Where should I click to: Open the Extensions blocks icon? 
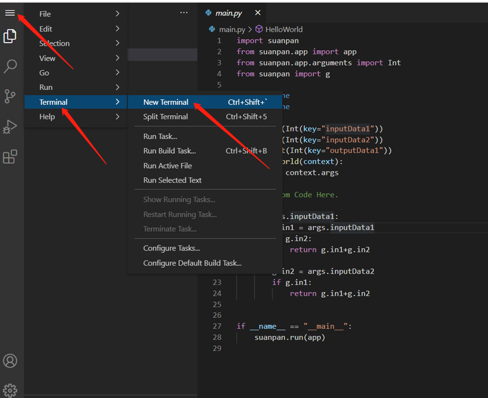[10, 157]
